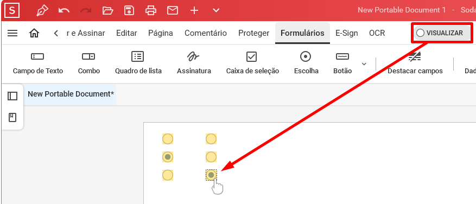Viewport: 476px width, 204px height.
Task: Switch to the Editar tab
Action: (126, 33)
